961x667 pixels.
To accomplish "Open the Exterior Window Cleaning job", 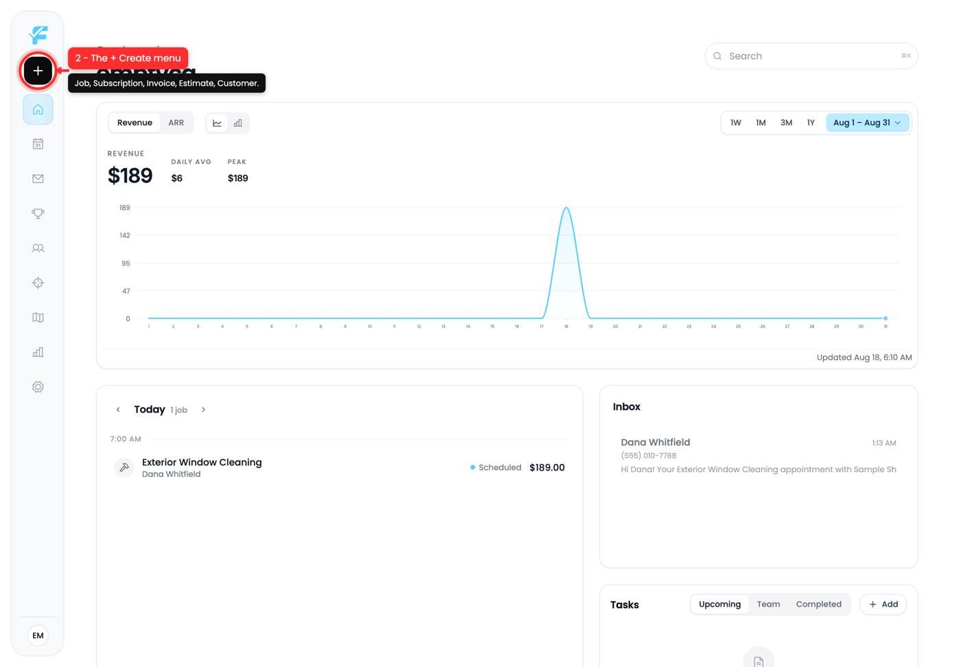I will pyautogui.click(x=340, y=467).
